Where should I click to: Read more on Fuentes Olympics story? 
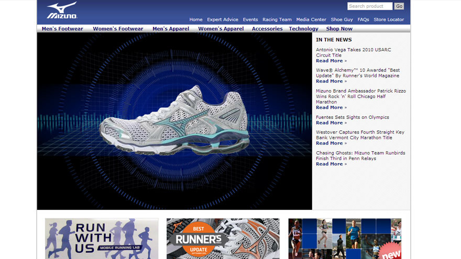(331, 123)
